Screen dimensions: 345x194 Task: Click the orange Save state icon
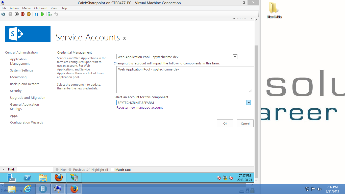29,14
